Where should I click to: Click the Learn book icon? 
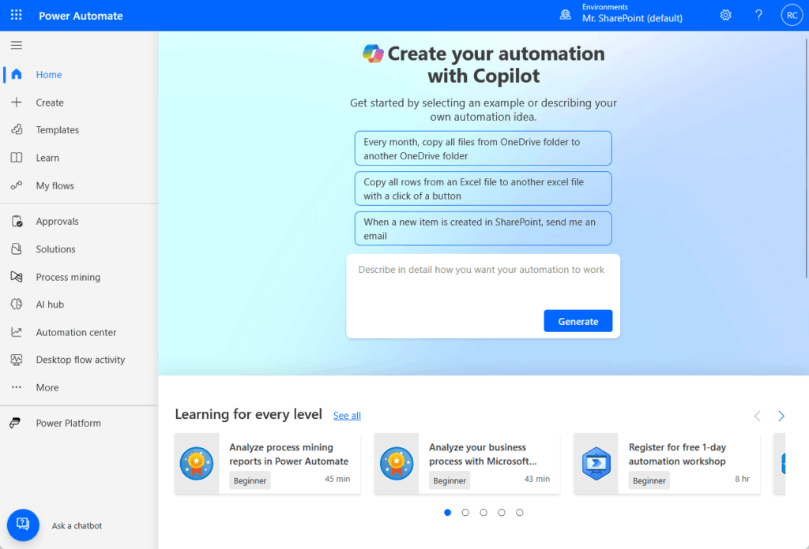17,158
